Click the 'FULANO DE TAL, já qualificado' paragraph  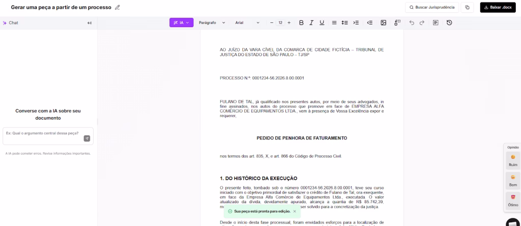point(302,109)
